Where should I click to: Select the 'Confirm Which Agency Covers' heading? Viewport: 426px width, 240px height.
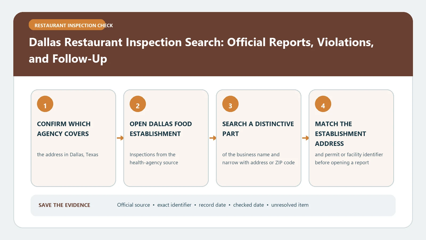tap(64, 129)
